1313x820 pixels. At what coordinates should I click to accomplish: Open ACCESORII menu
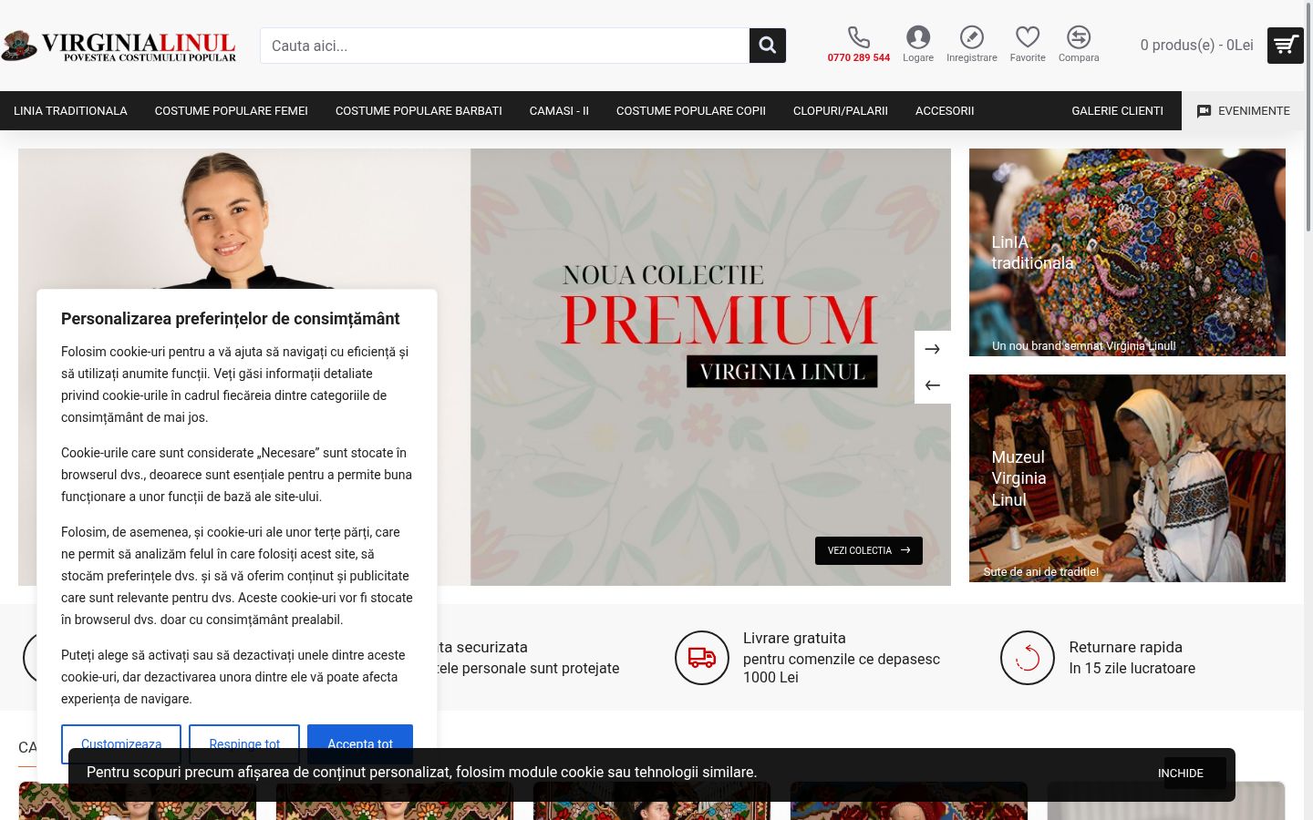tap(945, 111)
